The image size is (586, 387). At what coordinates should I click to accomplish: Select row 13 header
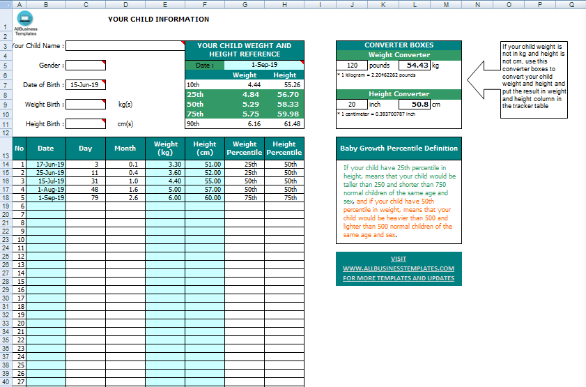6,149
